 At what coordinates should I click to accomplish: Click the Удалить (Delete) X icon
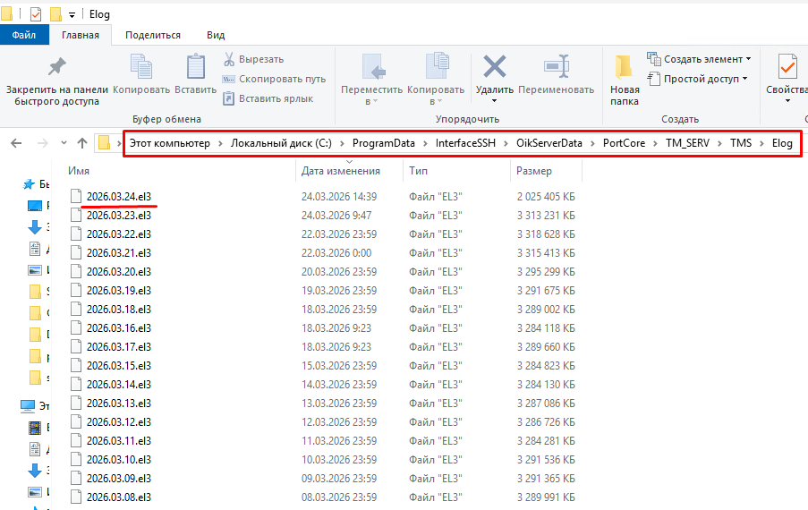[x=494, y=67]
